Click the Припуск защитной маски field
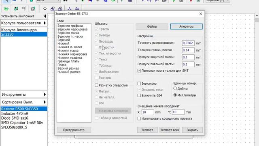 pyautogui.click(x=188, y=57)
